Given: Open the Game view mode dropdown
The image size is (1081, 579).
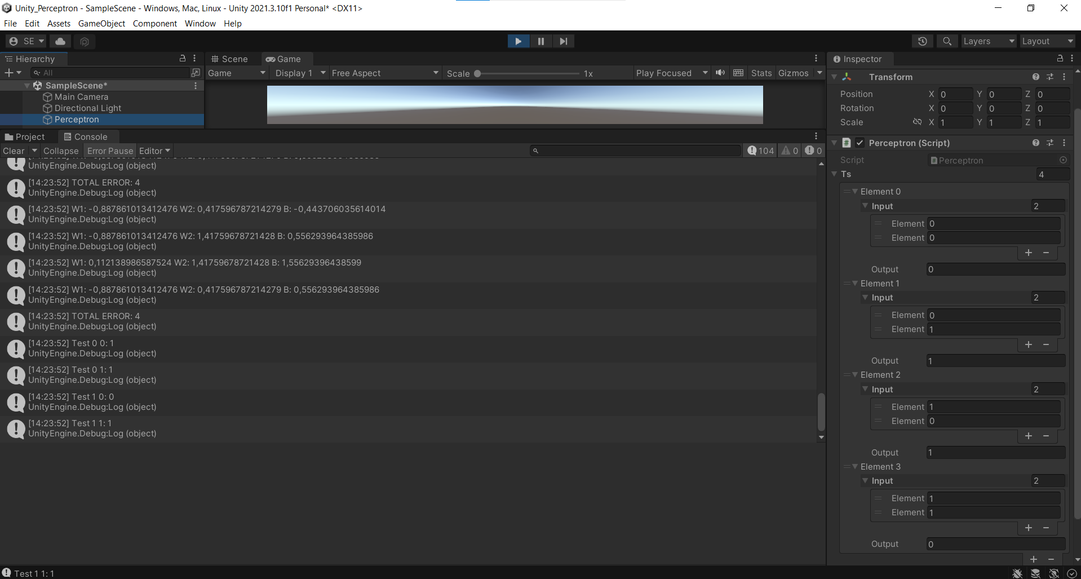Looking at the screenshot, I should pyautogui.click(x=237, y=73).
